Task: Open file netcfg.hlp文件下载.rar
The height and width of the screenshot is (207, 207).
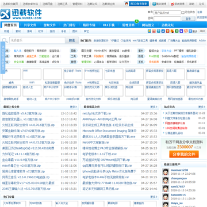Action: point(97,113)
